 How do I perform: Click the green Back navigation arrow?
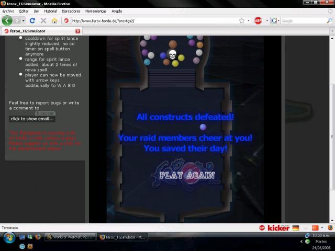click(7, 21)
